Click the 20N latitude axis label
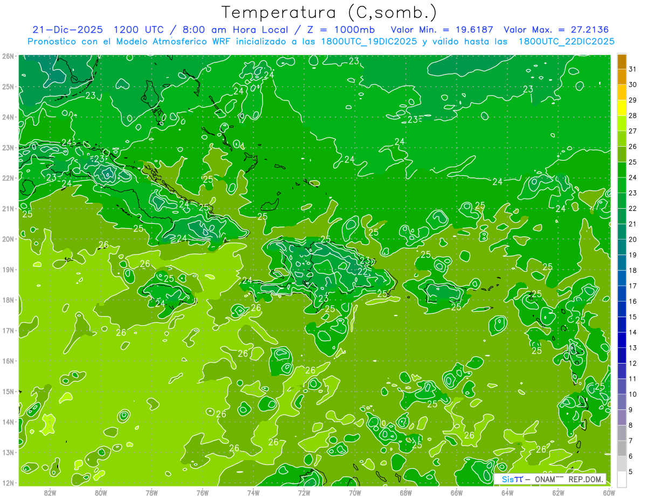647x500 pixels. coord(8,239)
